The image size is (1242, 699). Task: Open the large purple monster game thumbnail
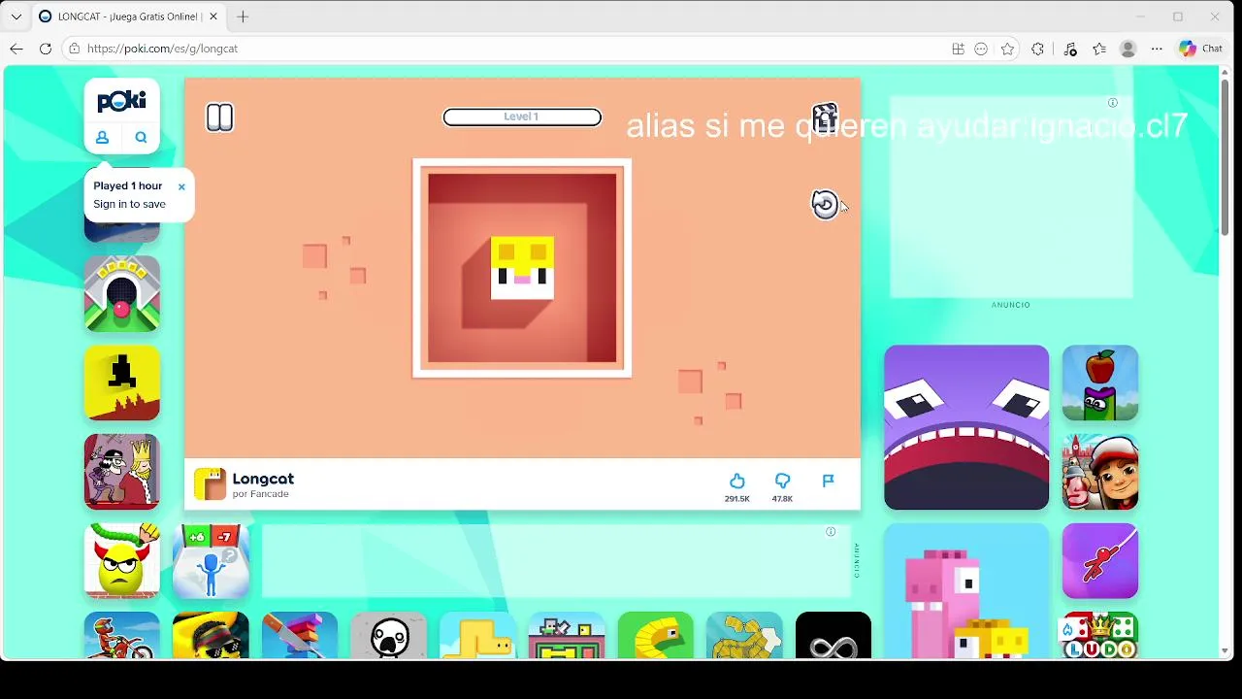[966, 427]
